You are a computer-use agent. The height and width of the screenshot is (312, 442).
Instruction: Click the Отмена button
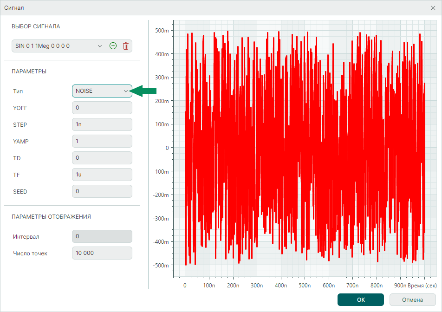point(412,300)
